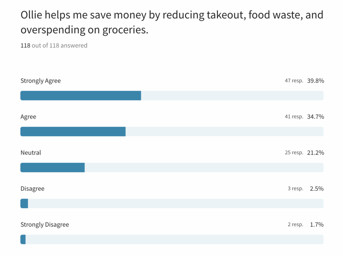Select the Agree answer label
The width and height of the screenshot is (343, 256).
(28, 117)
